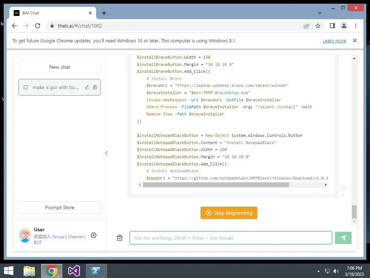Open Visual Studio from taskbar
Viewport: 370px width, 278px height.
pyautogui.click(x=74, y=271)
